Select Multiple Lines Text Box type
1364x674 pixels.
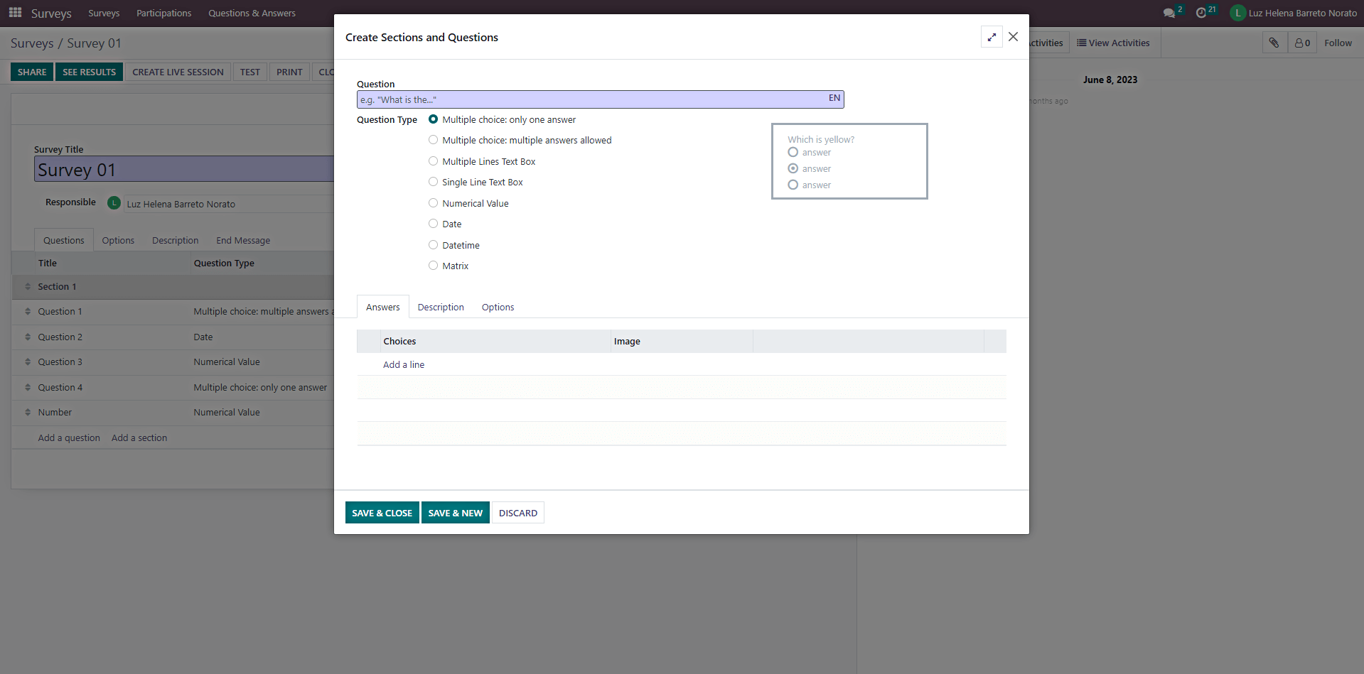click(x=433, y=161)
